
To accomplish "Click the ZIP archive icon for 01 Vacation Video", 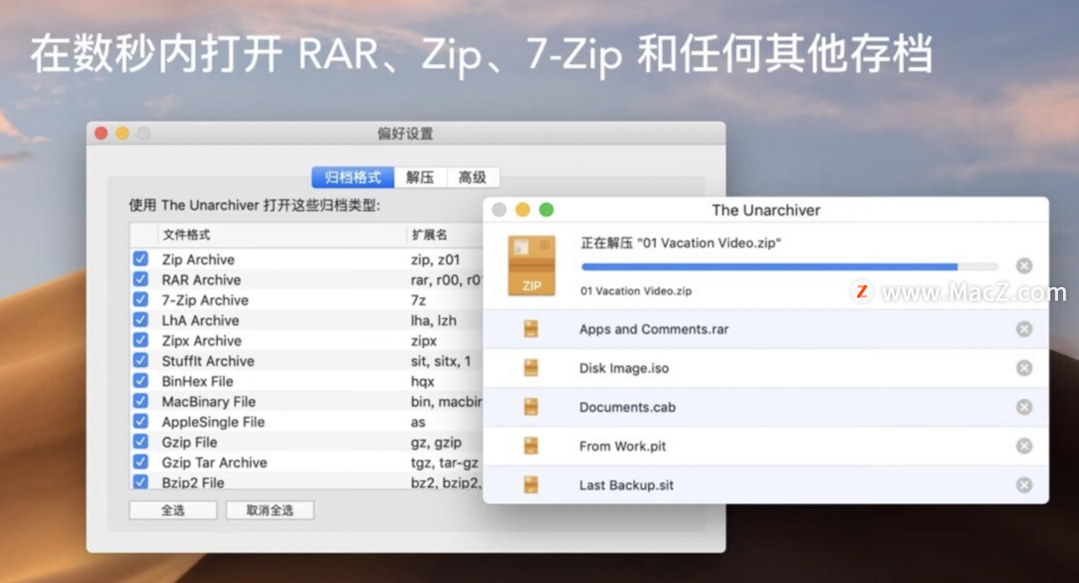I will click(x=531, y=266).
